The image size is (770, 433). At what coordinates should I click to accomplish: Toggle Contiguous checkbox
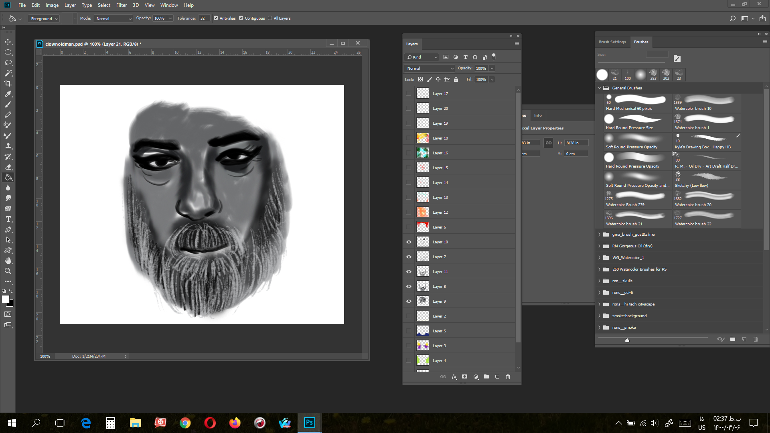[x=241, y=18]
